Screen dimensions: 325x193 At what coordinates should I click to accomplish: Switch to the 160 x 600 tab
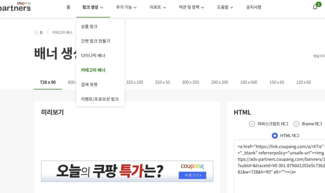[249, 82]
